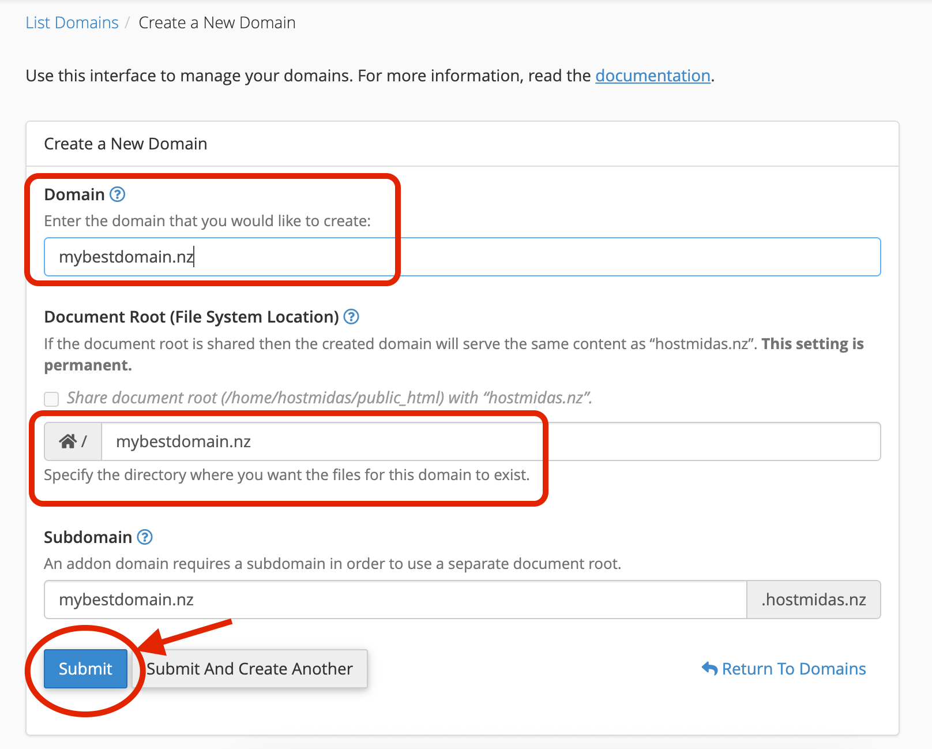Click the Subdomain help question-mark icon
The height and width of the screenshot is (749, 932).
[145, 537]
